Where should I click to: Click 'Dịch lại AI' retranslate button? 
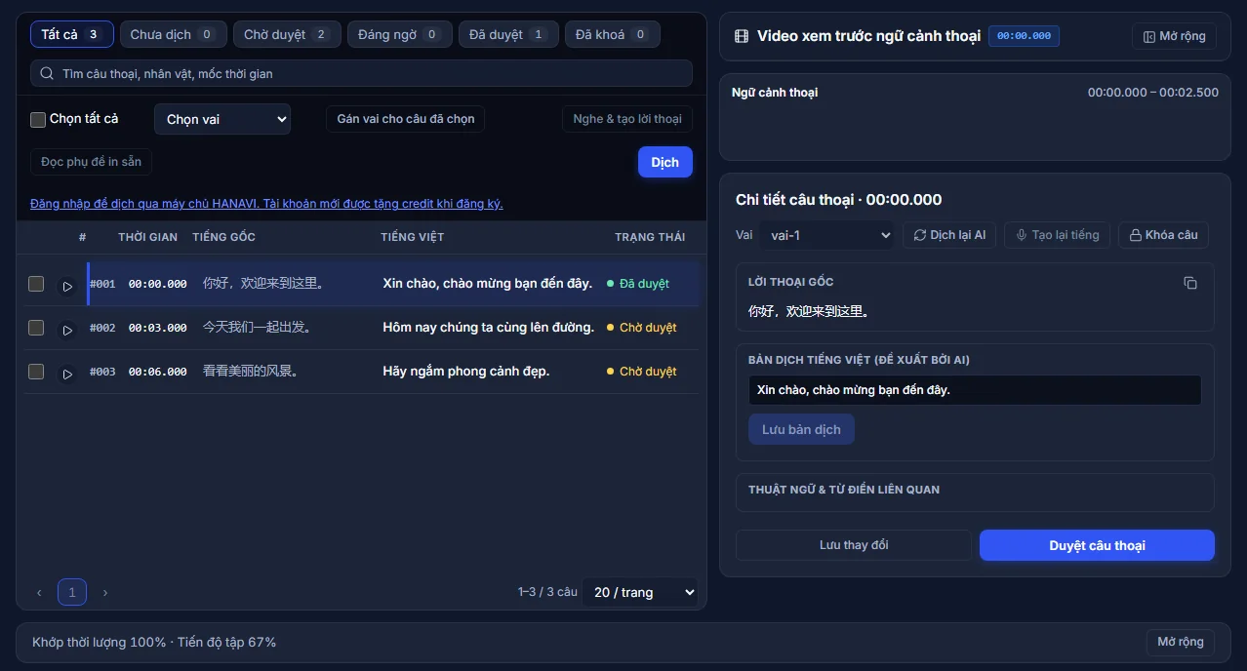(949, 235)
